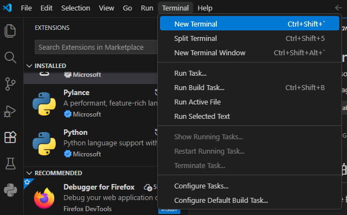
Task: Click install count icon for Debugger for Firefox
Action: pyautogui.click(x=148, y=187)
